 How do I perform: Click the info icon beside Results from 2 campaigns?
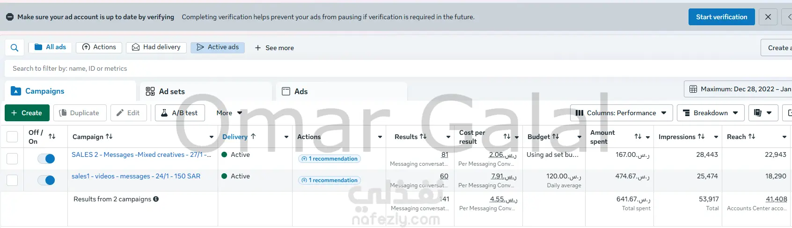(156, 199)
